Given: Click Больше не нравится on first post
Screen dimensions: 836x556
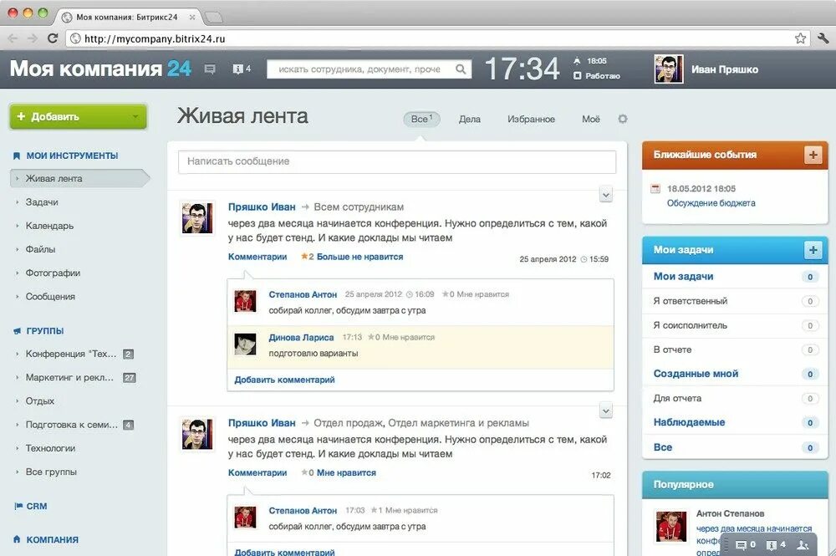Looking at the screenshot, I should [359, 257].
